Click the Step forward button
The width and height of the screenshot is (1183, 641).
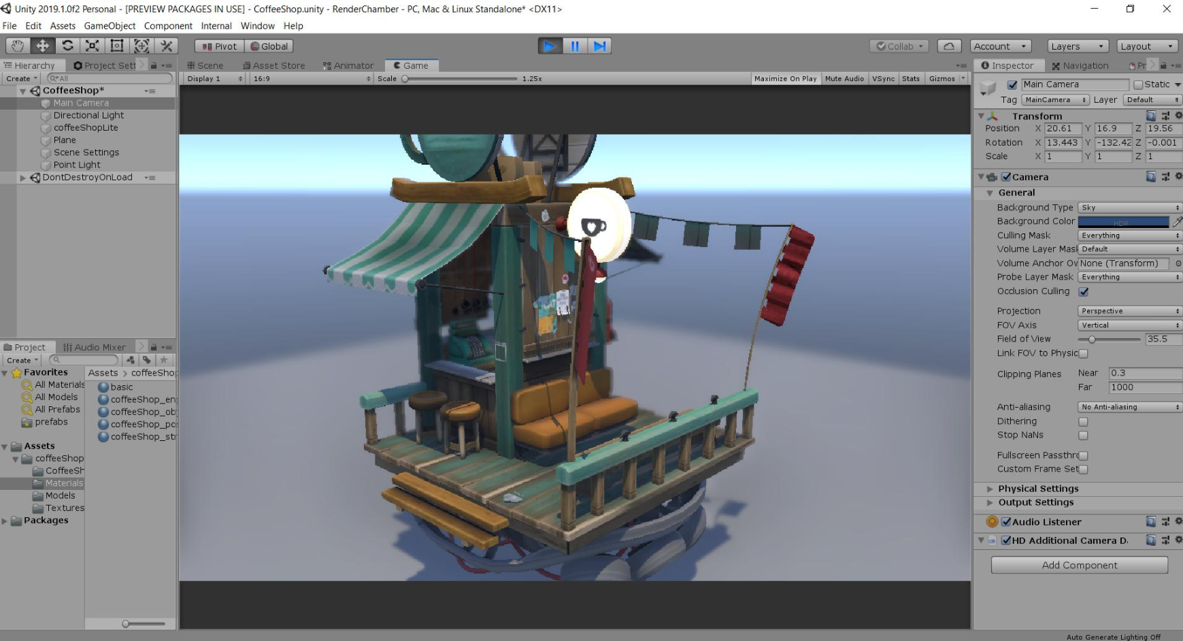tap(599, 46)
